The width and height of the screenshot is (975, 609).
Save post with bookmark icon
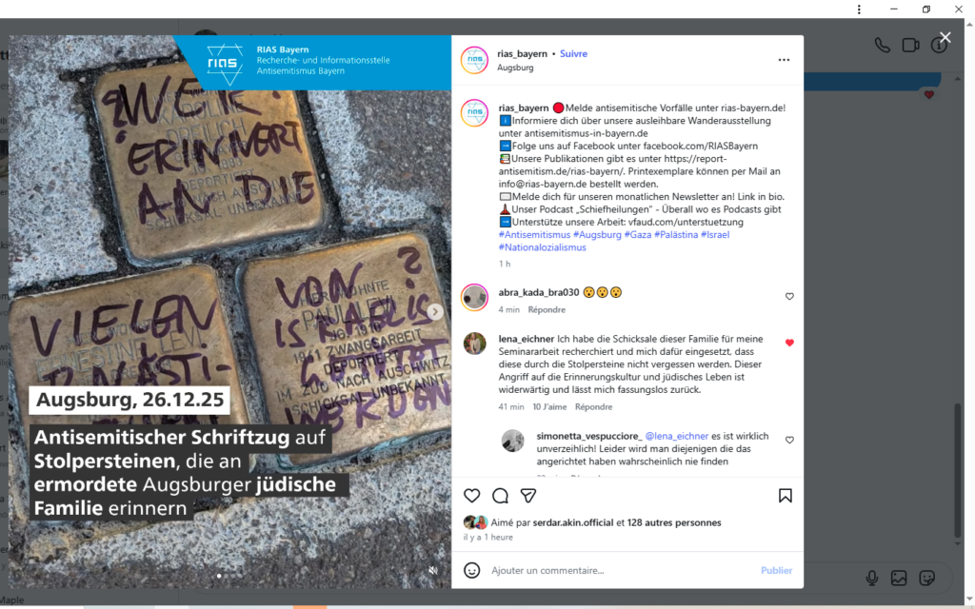coord(785,495)
